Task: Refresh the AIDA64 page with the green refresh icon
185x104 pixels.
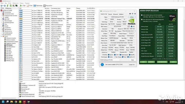Action: click(11, 6)
